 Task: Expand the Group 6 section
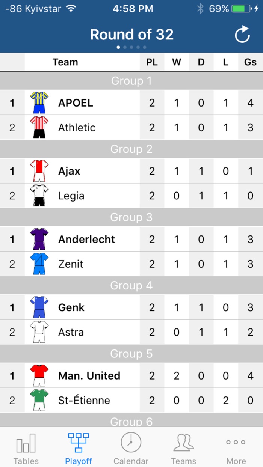click(x=131, y=421)
